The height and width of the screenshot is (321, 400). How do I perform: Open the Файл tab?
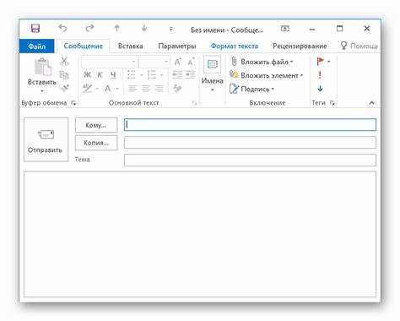click(x=36, y=46)
